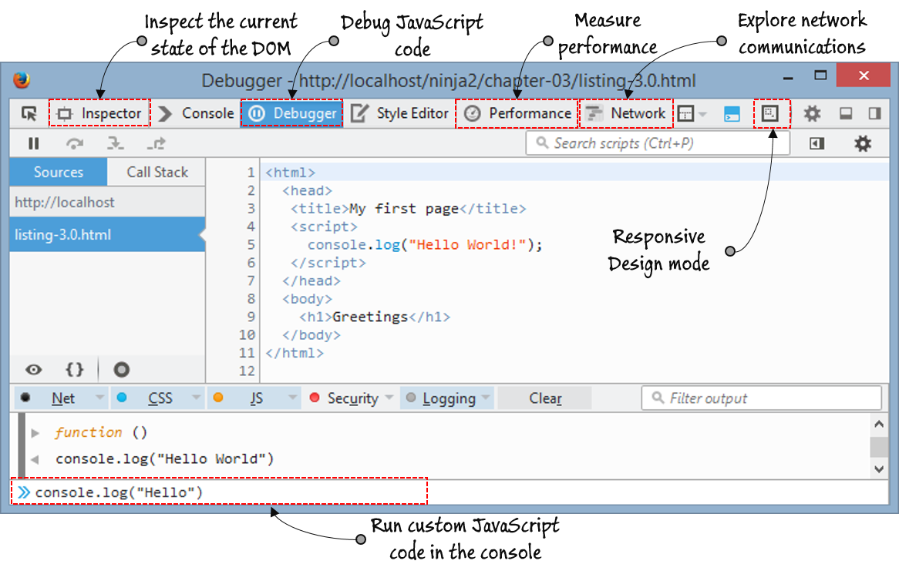Screen dimensions: 899x581
Task: Open debugger options gear icon
Action: tap(862, 143)
